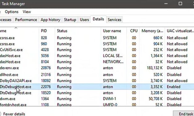Select the CxUtilSvc.exe process

click(x=97, y=50)
